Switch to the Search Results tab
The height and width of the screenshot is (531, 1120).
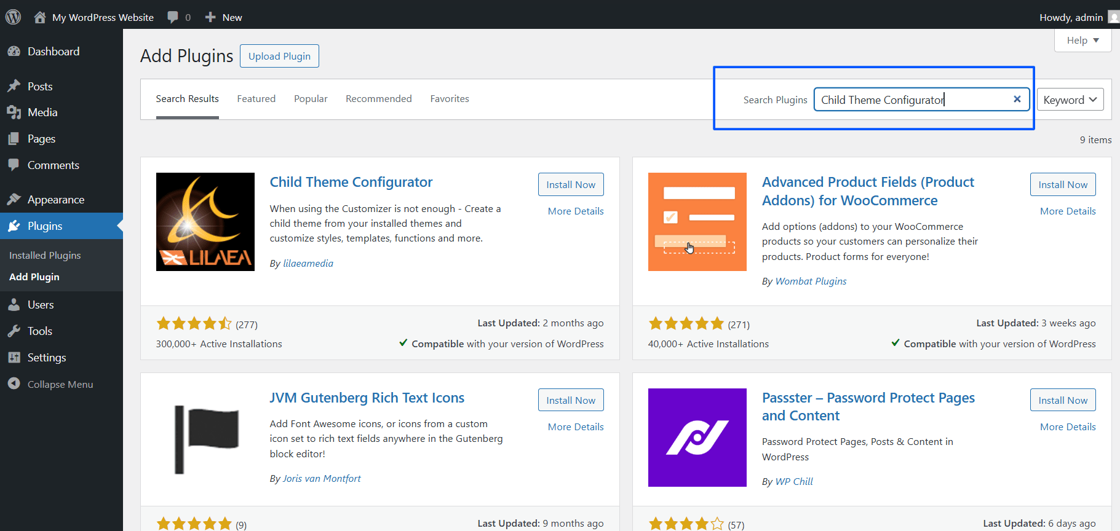click(x=187, y=99)
